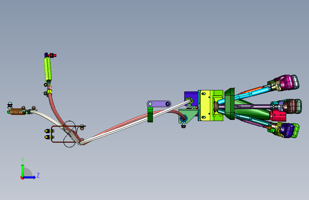
Task: Click the blue Z axis arrow of the triad
Action: pyautogui.click(x=30, y=177)
